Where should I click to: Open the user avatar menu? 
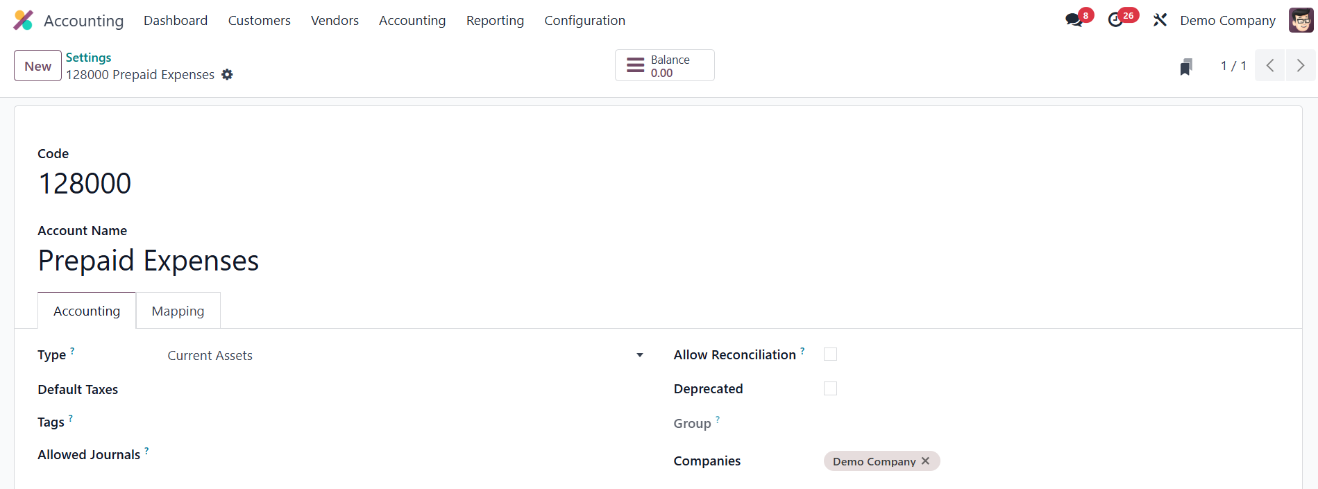pyautogui.click(x=1301, y=20)
